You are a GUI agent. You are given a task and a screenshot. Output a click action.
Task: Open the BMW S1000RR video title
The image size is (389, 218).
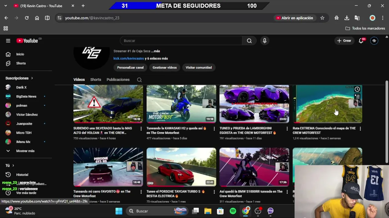[x=251, y=194]
